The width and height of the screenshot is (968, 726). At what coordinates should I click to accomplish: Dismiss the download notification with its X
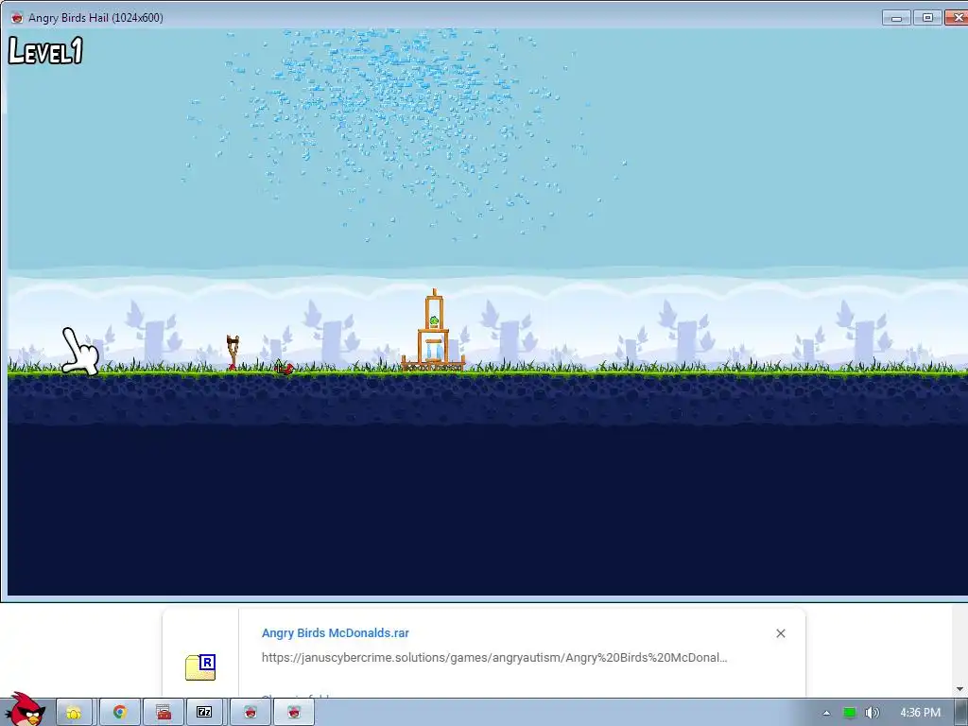pos(780,633)
